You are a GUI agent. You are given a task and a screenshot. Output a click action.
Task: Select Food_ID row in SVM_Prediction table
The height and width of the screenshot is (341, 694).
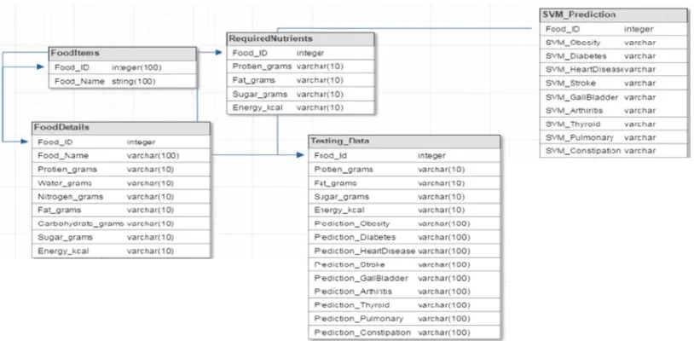614,29
